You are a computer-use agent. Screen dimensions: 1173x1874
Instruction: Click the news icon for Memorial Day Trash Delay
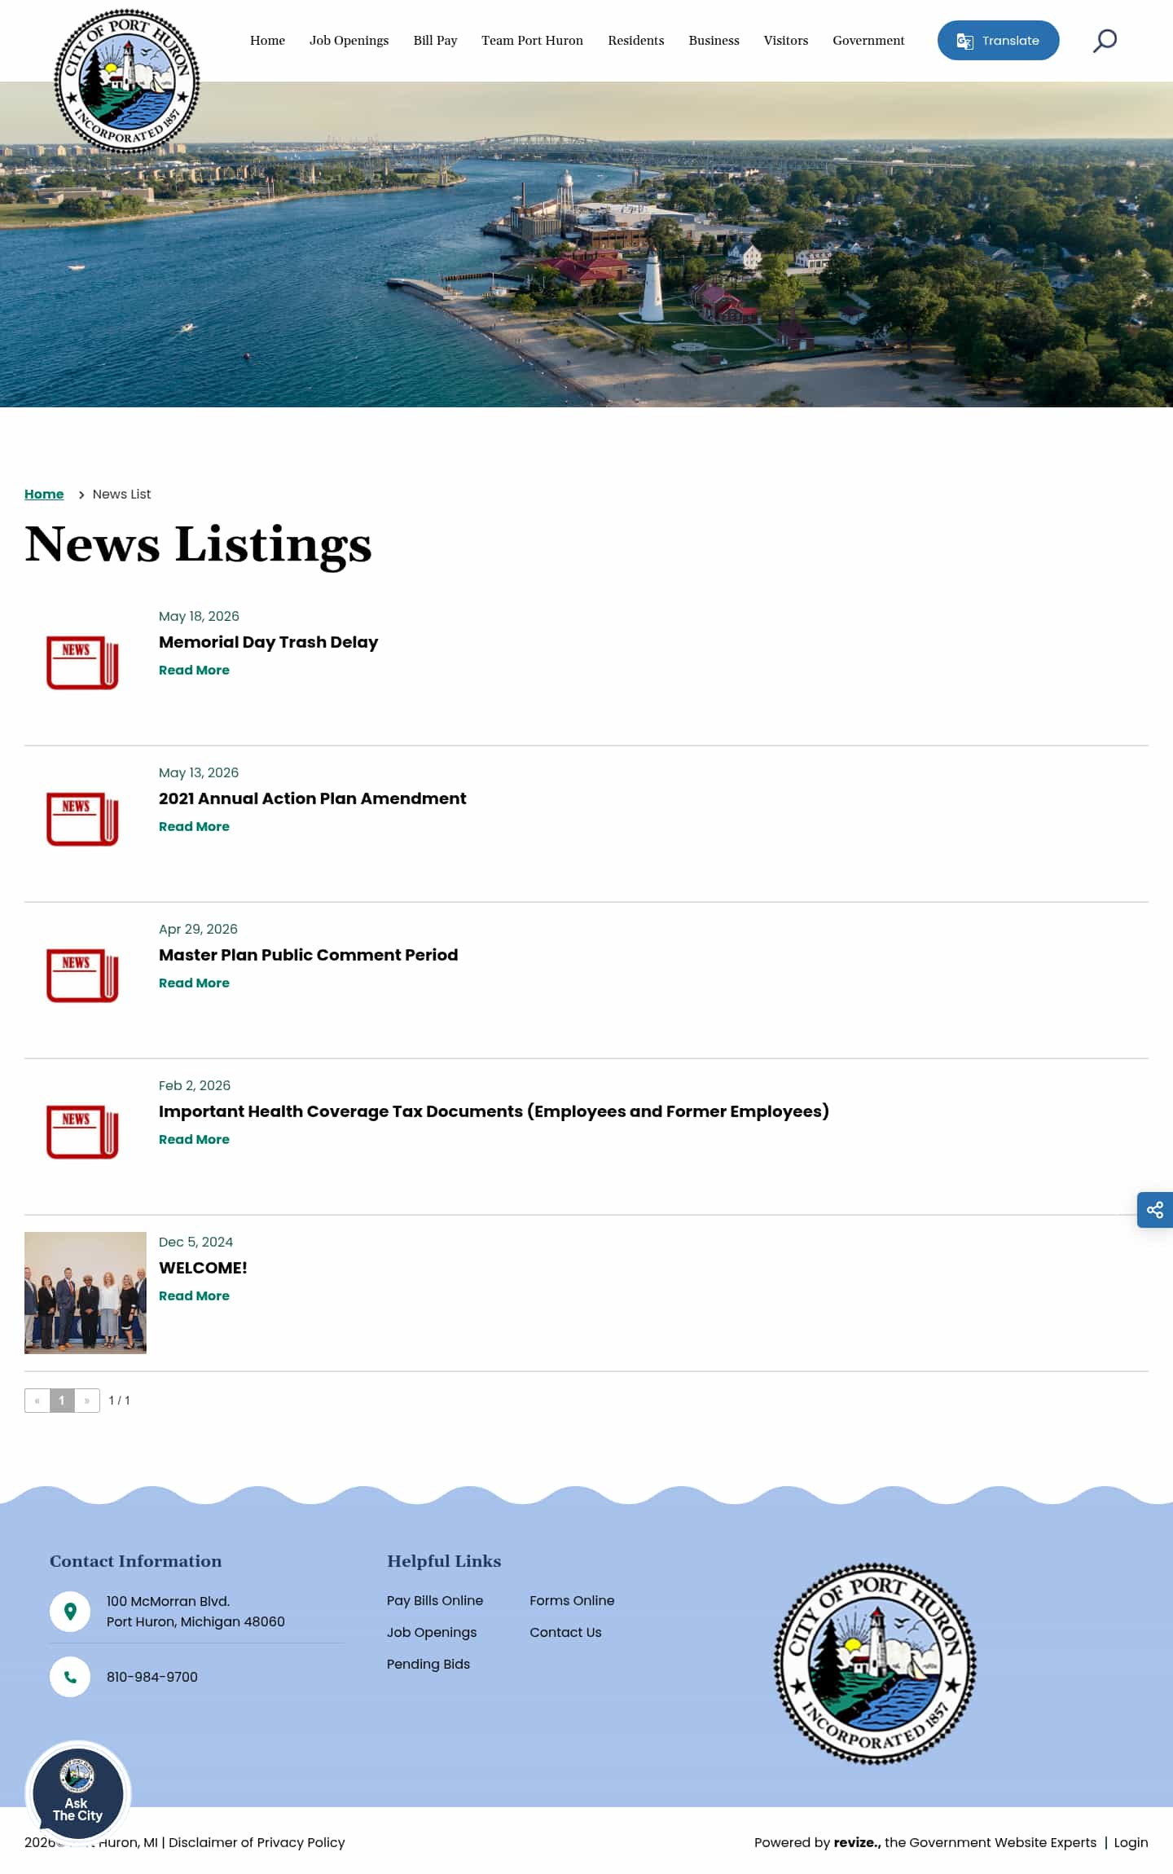pos(82,662)
